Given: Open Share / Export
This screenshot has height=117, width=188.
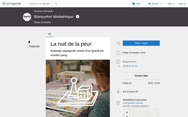Looking at the screenshot, I should click(x=141, y=43).
